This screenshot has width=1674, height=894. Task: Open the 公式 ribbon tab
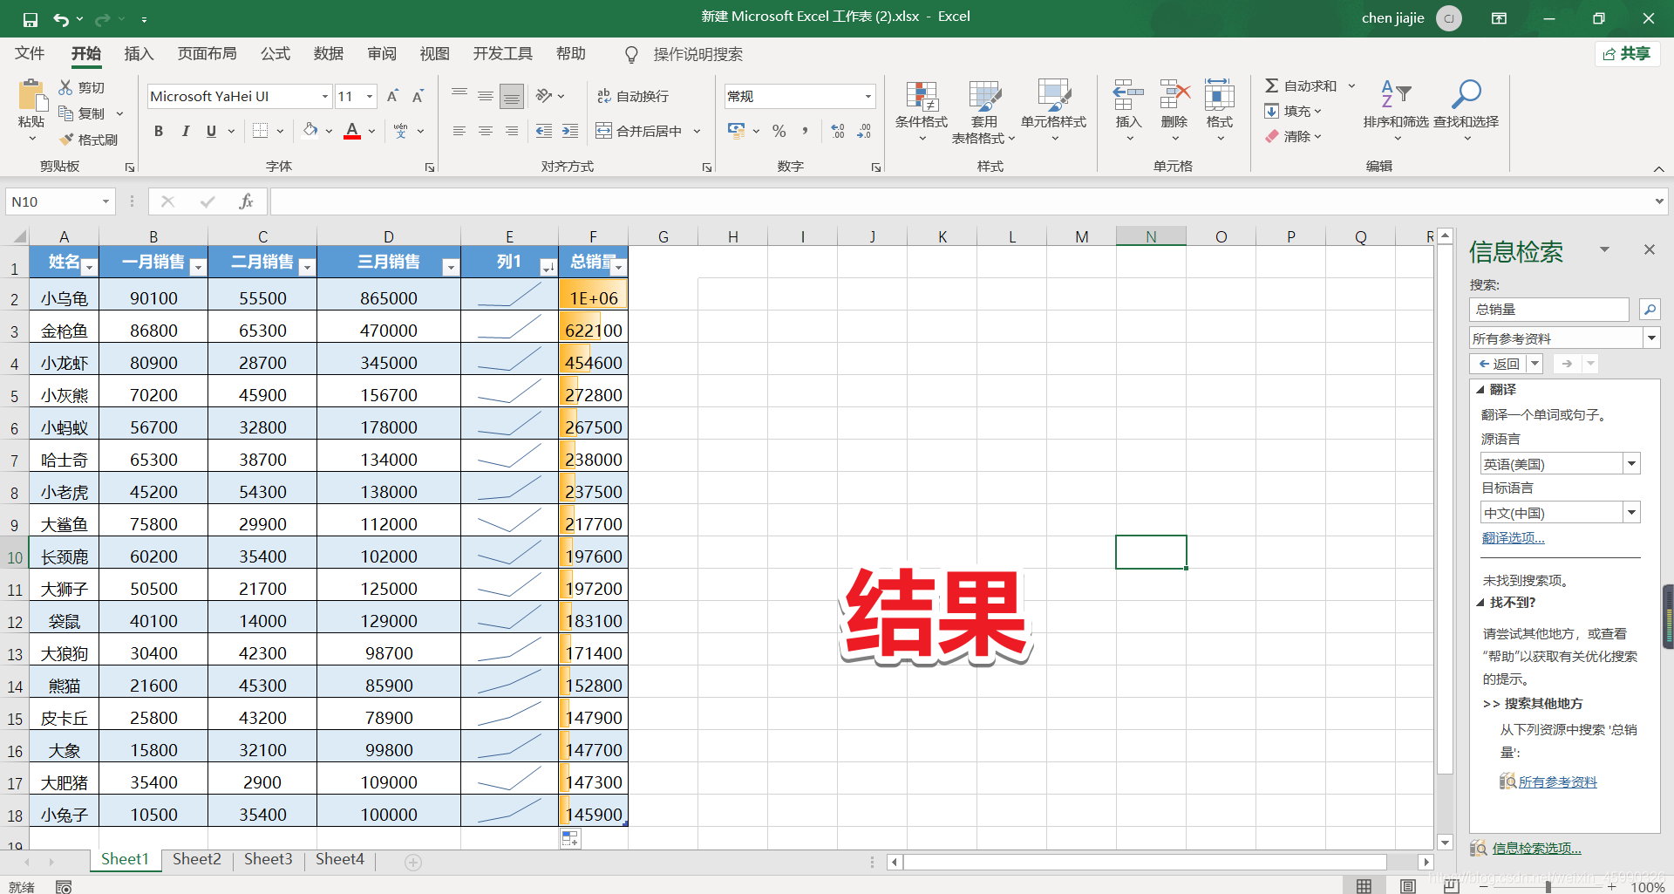(x=276, y=54)
